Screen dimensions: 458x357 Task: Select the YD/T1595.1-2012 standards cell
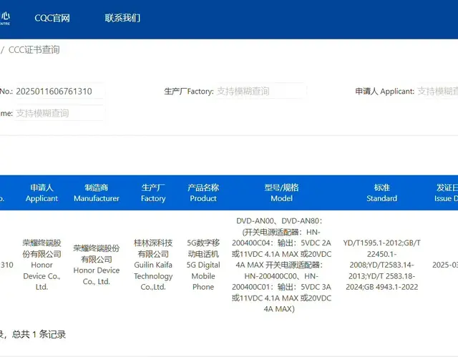tap(381, 265)
